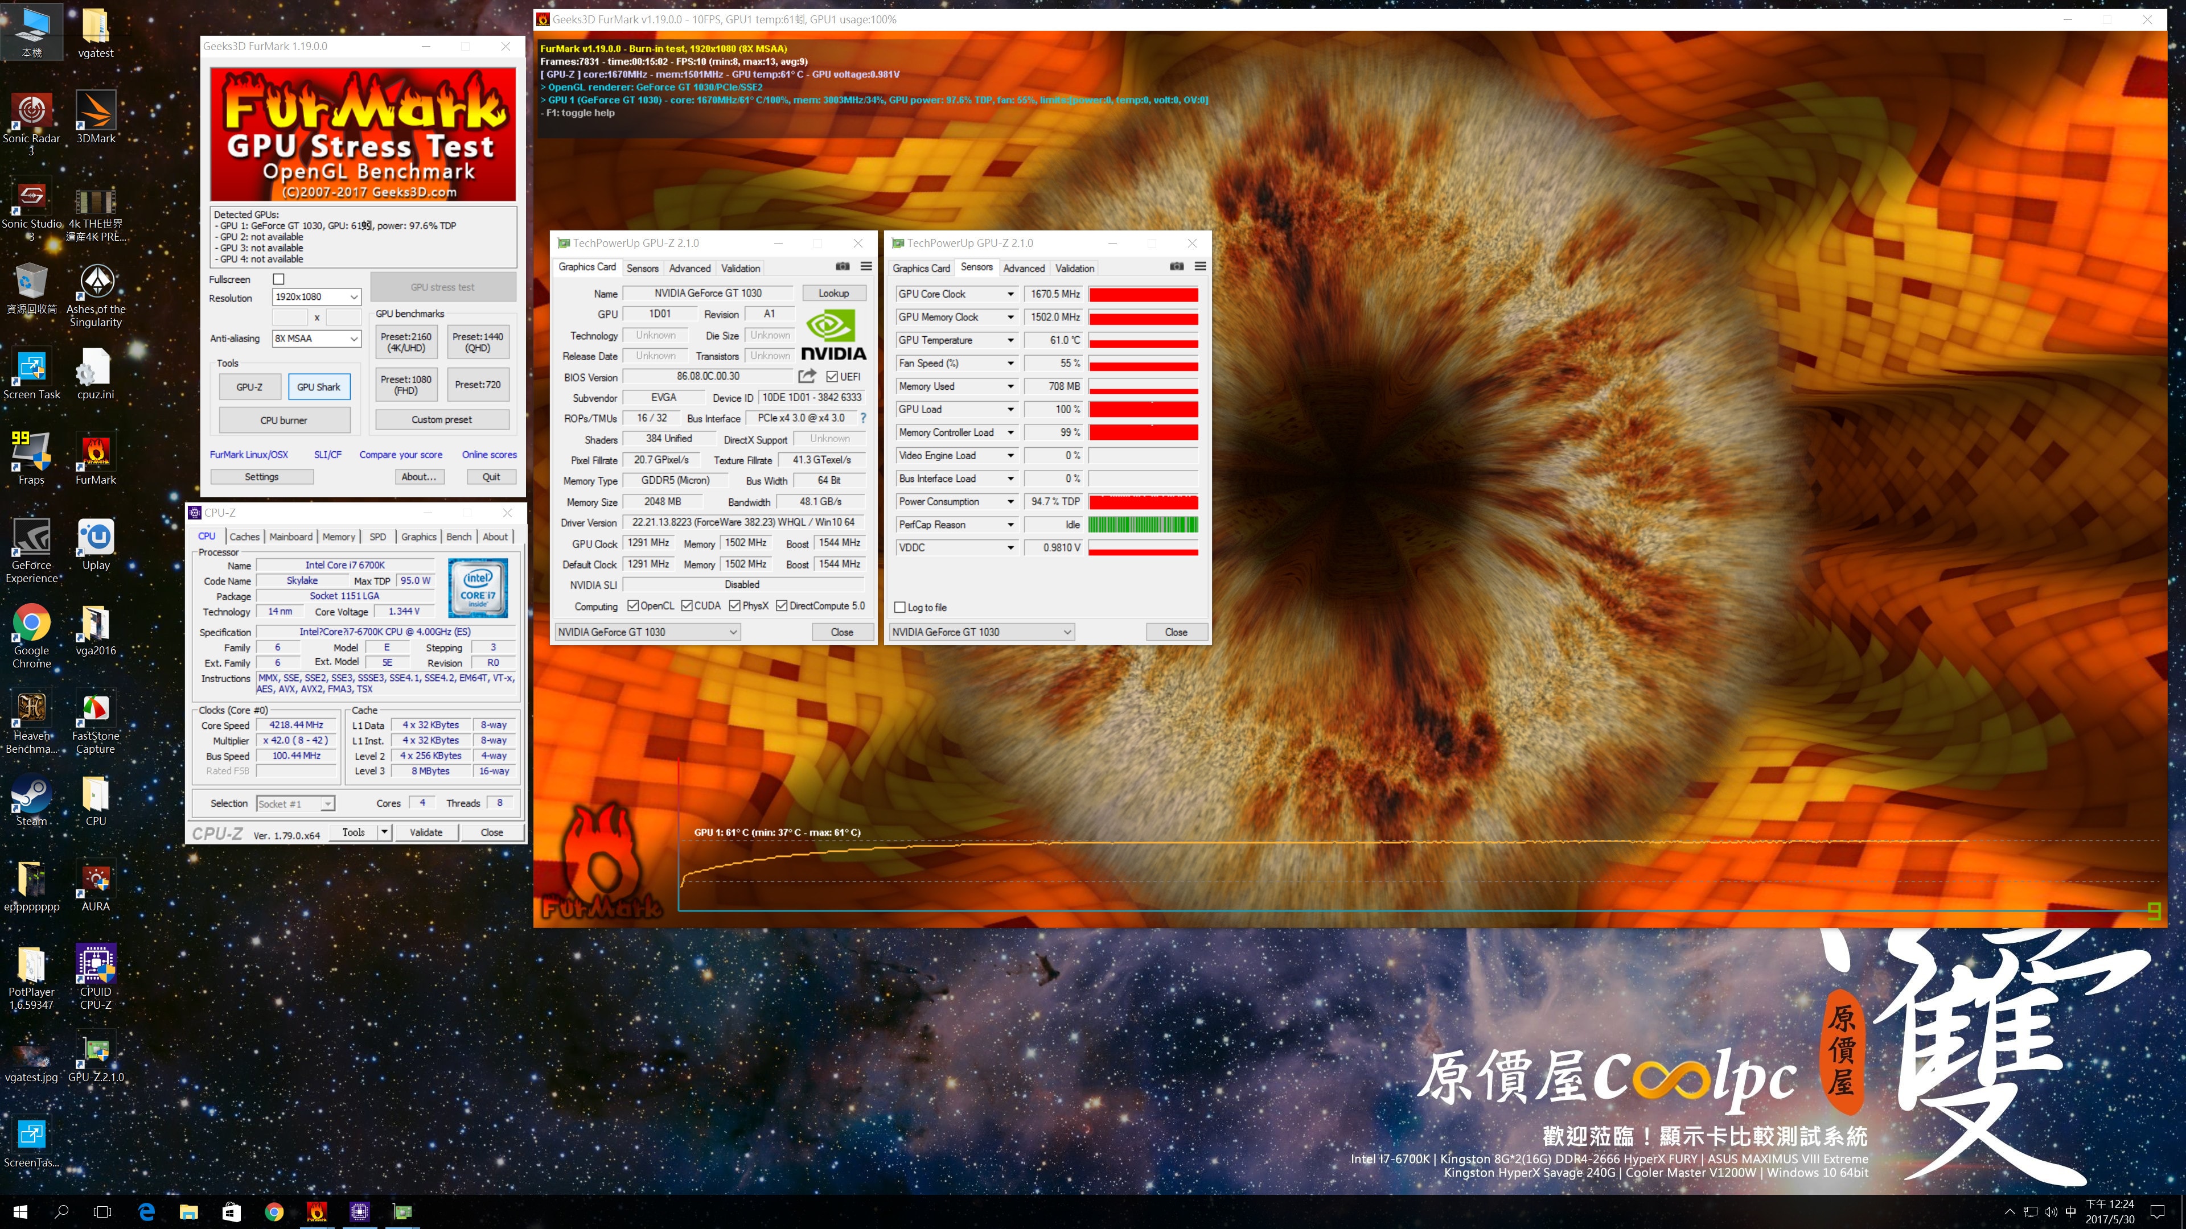Click camera icon in GPU-Z Sensors window

1176,266
